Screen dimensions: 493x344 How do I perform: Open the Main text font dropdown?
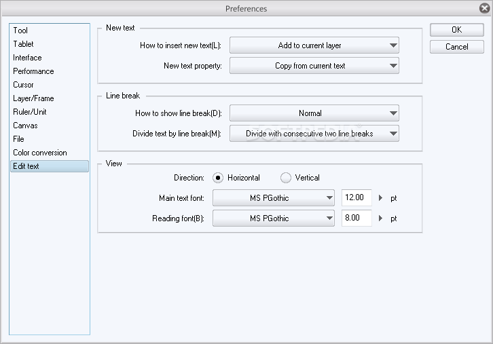pyautogui.click(x=273, y=198)
